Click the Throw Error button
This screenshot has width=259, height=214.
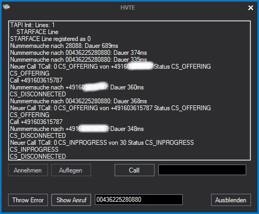28,200
